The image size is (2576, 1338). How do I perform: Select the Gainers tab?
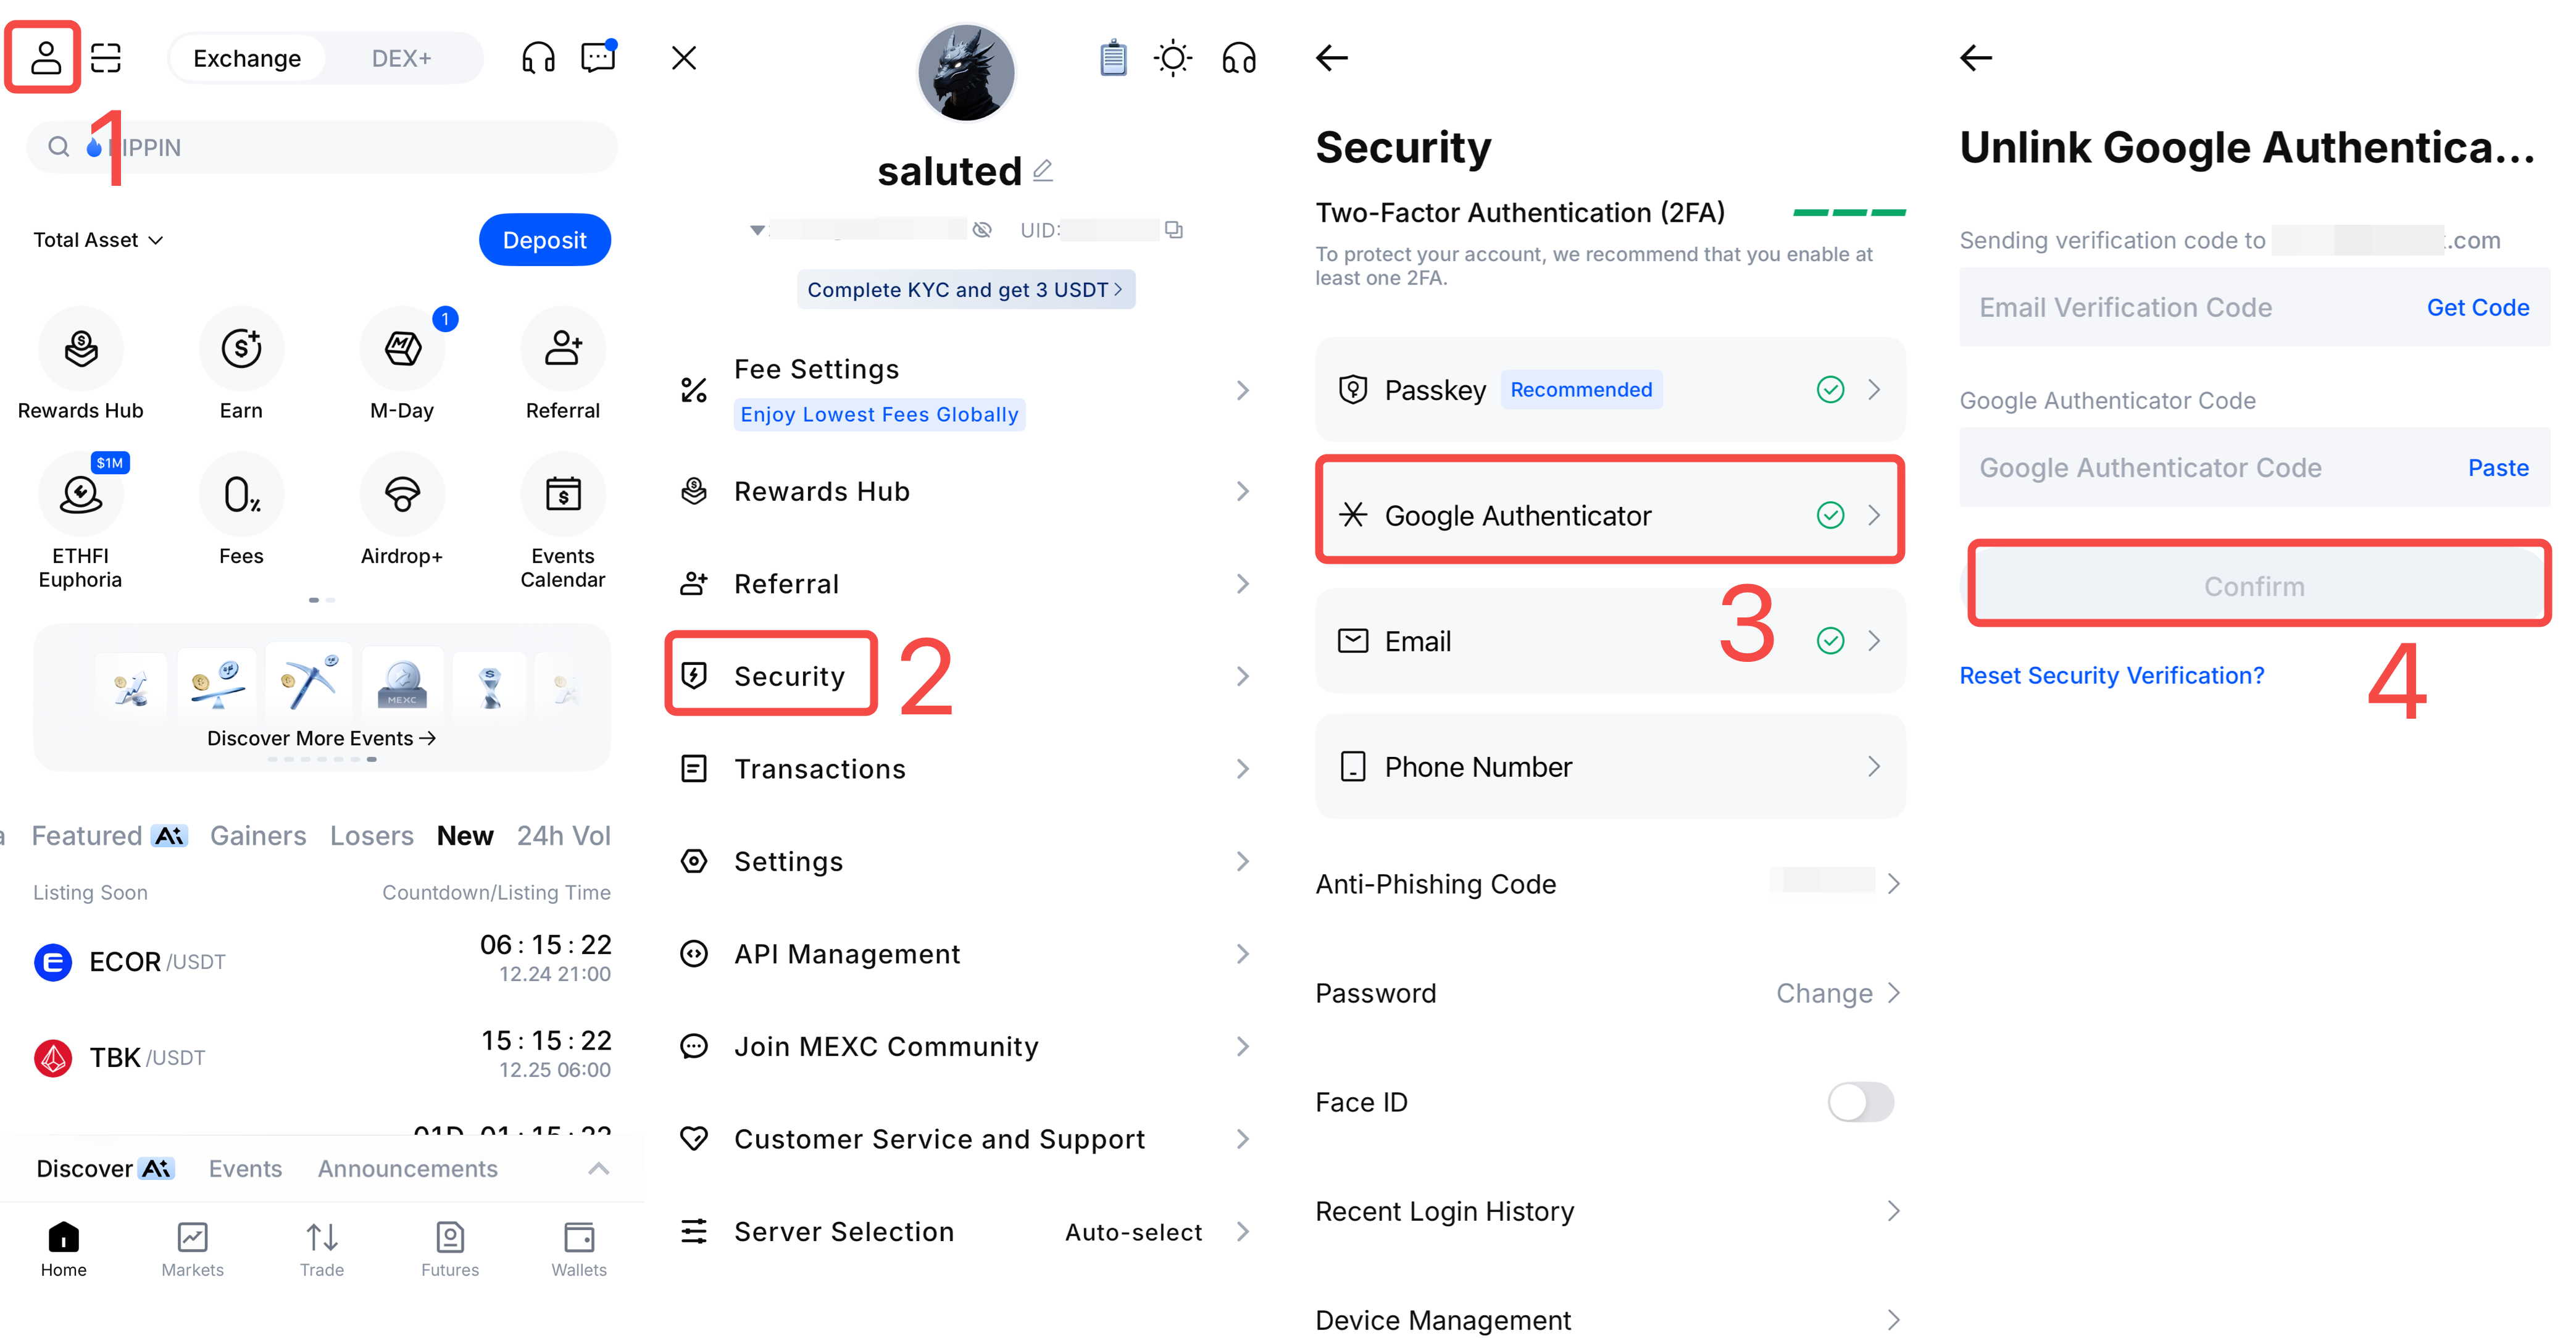(258, 836)
